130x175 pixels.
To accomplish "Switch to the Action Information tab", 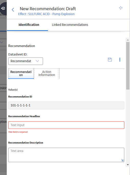I will (x=47, y=73).
